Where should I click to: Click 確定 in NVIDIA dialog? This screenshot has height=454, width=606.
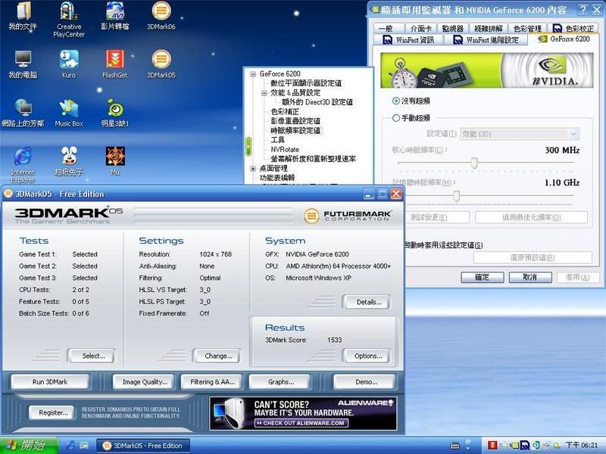coord(482,277)
